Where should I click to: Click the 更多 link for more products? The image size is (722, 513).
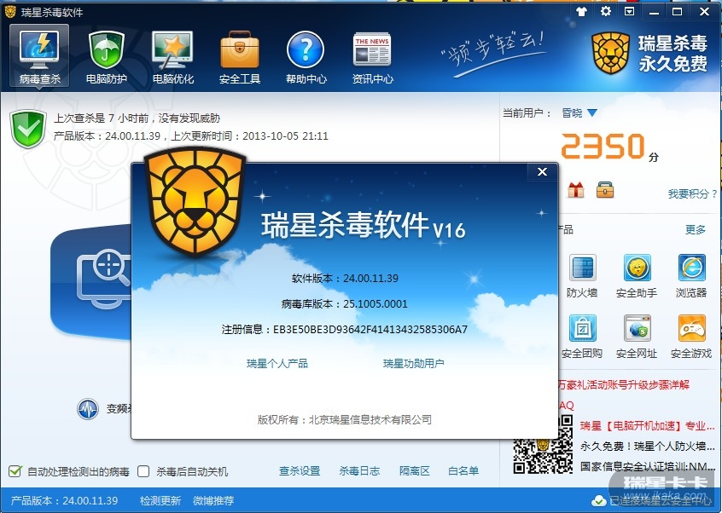[696, 229]
